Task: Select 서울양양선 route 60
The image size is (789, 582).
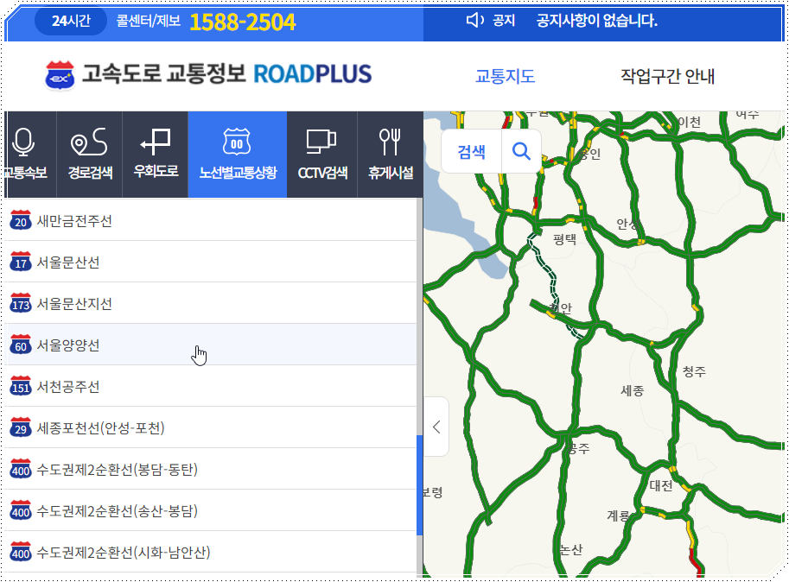Action: tap(68, 345)
